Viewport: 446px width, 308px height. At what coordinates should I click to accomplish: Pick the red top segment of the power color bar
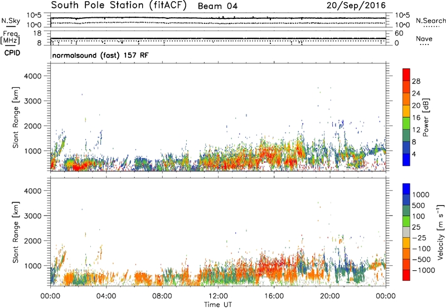[406, 75]
